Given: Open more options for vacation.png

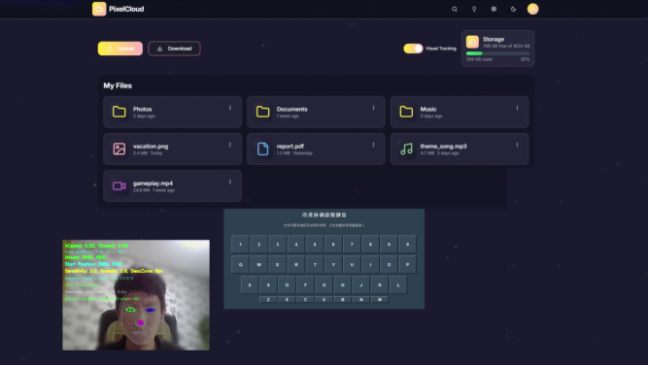Looking at the screenshot, I should point(230,145).
